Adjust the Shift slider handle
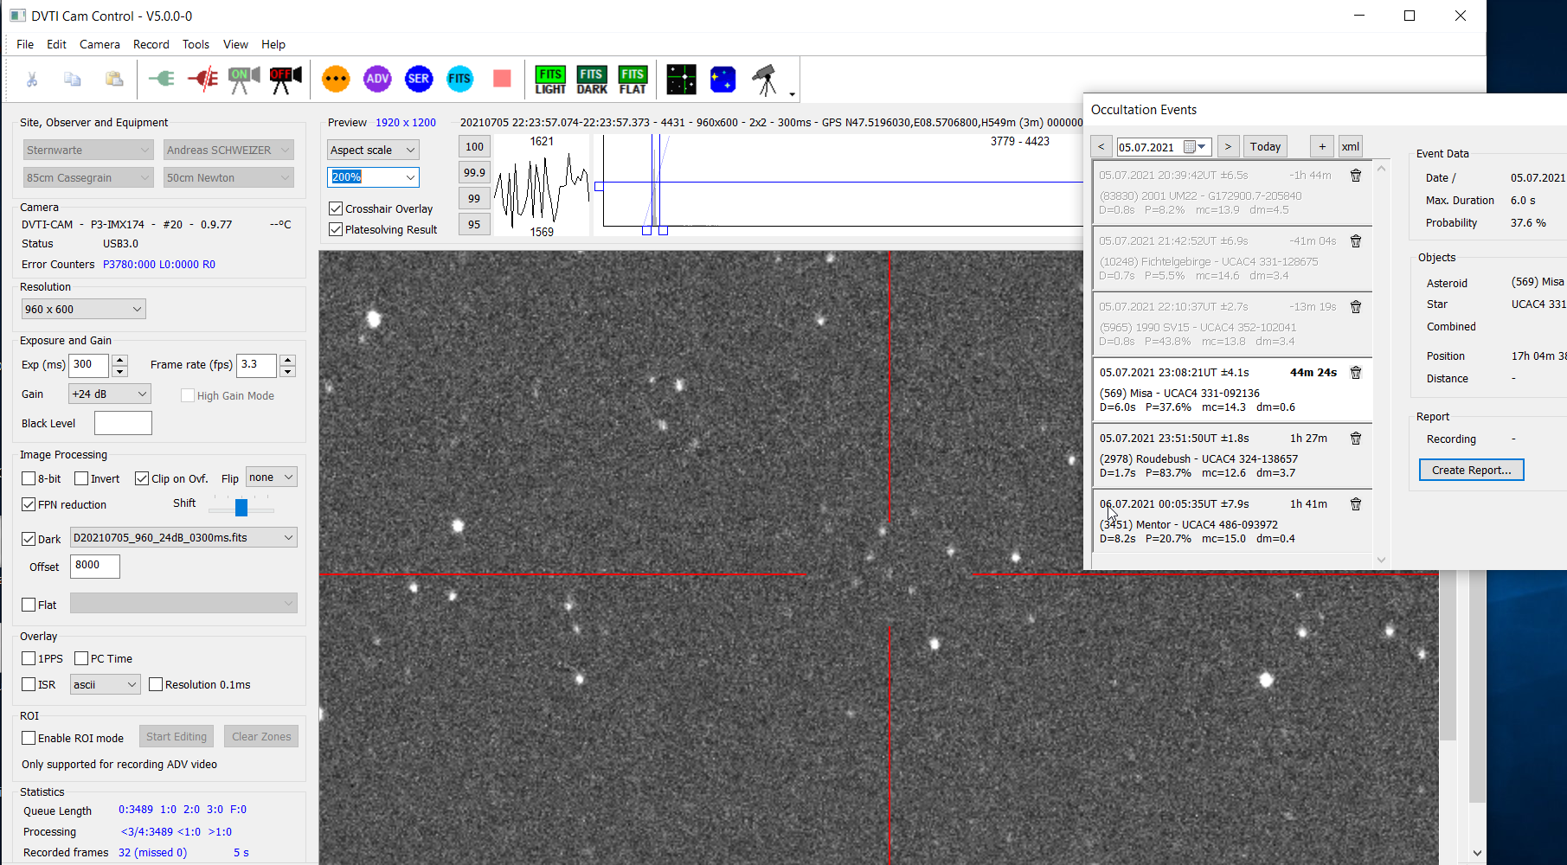 pos(241,507)
